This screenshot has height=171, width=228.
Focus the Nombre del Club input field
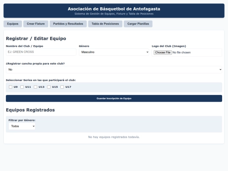tap(41, 52)
